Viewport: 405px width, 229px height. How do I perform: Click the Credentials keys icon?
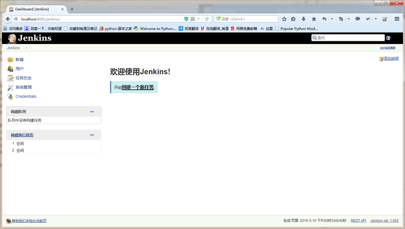click(x=10, y=96)
